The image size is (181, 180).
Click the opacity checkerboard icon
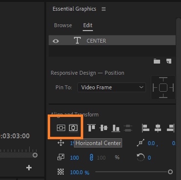click(x=61, y=172)
